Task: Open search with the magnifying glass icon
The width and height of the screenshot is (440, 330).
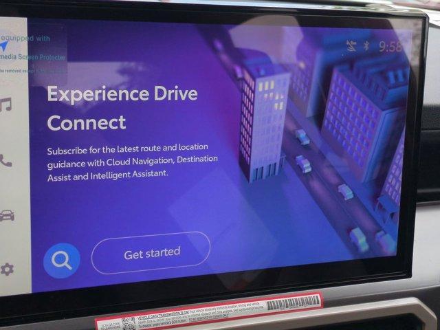Action: coord(61,261)
